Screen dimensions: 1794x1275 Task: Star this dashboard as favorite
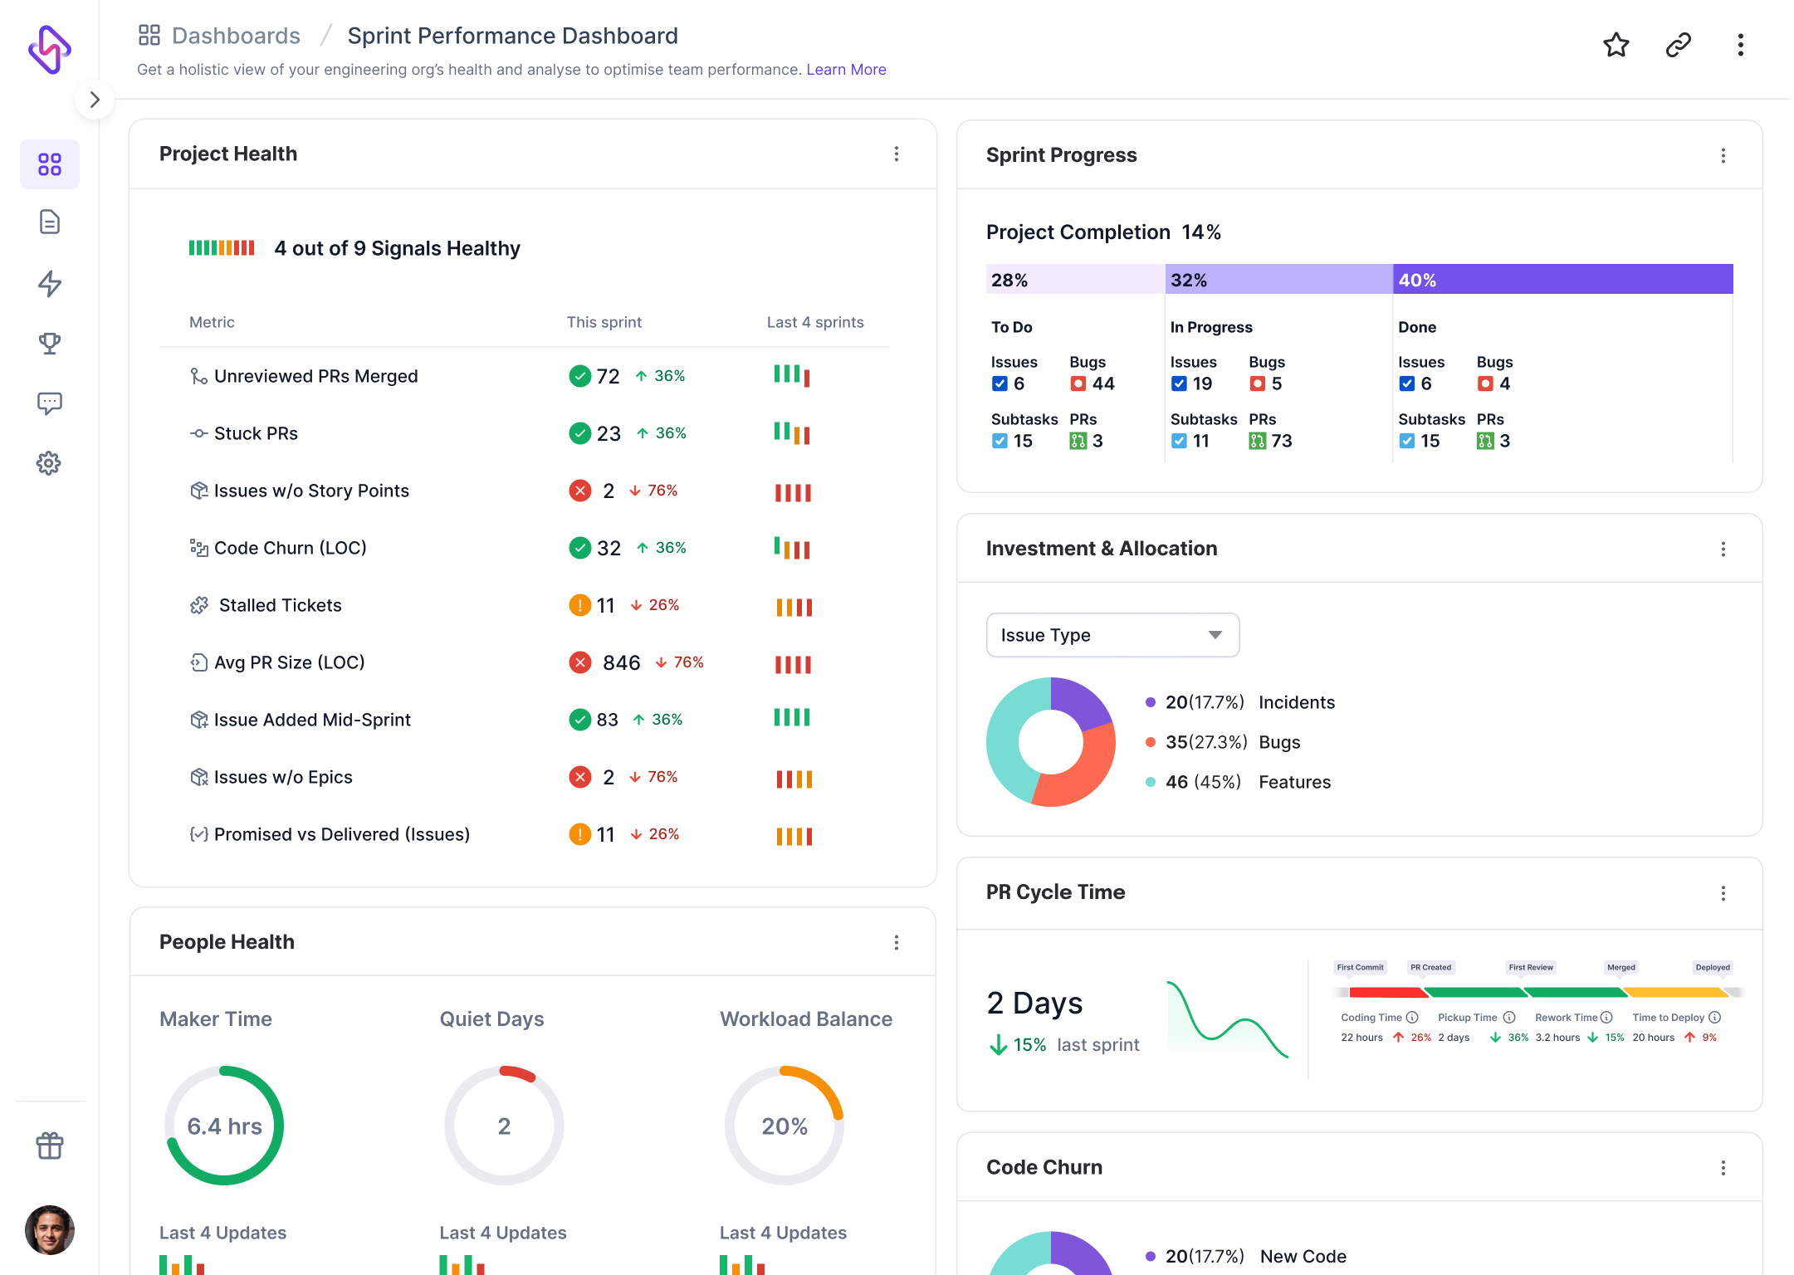click(1616, 45)
